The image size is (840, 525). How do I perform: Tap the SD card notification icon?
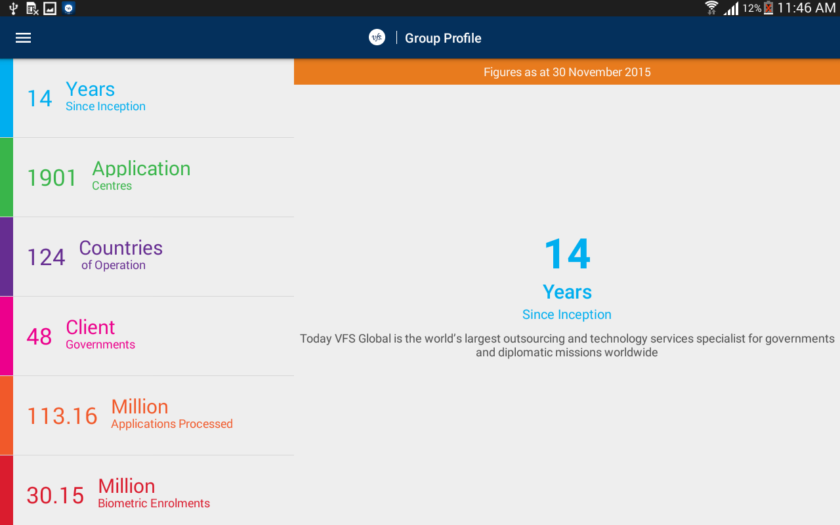coord(32,9)
